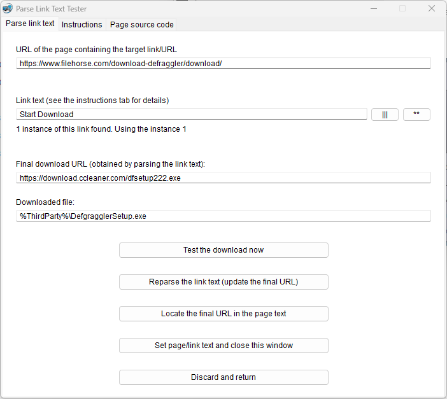Click the 'Link text (see the instructions tab' label
447x399 pixels.
(x=92, y=101)
